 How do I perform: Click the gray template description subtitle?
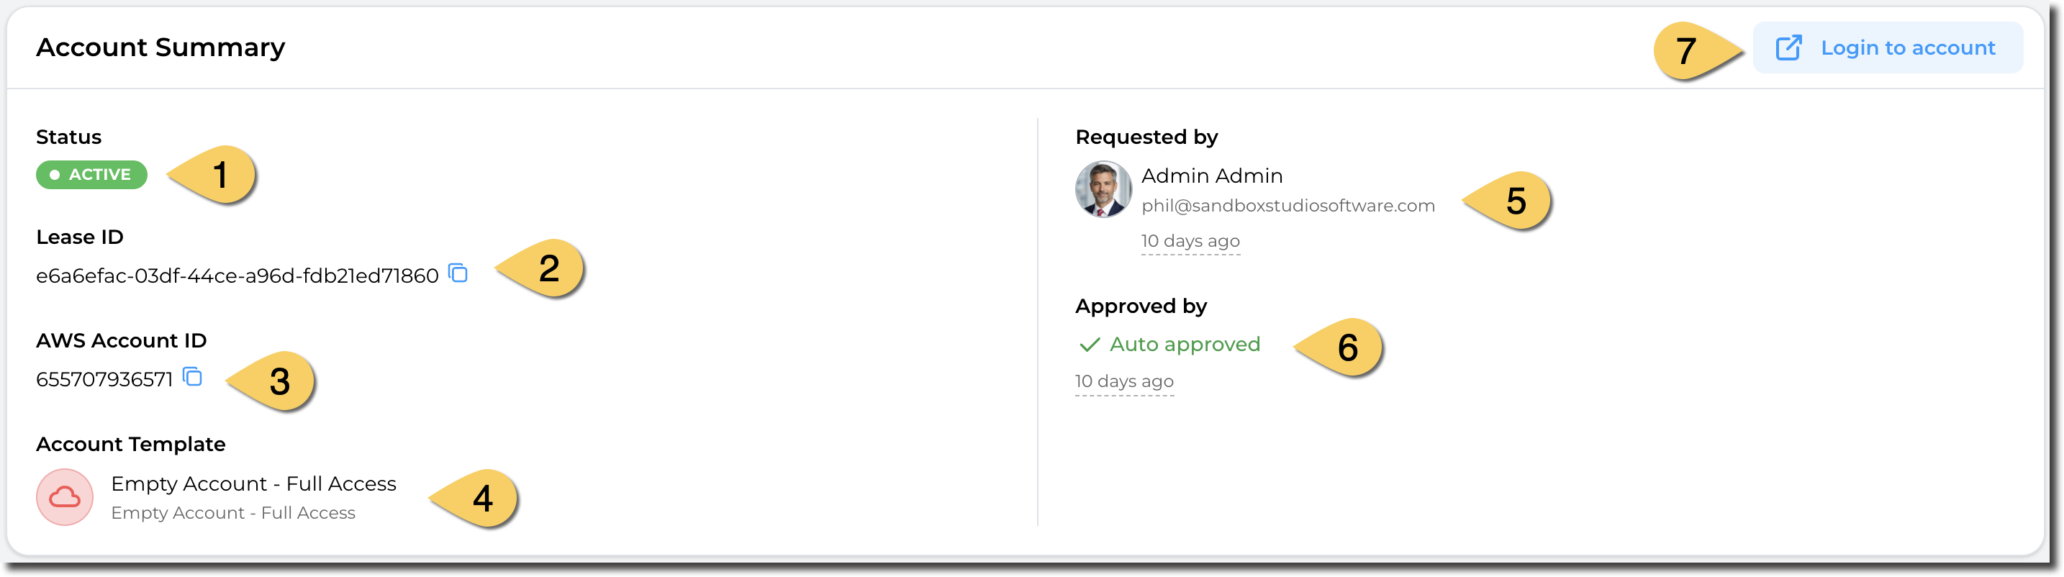pos(233,513)
